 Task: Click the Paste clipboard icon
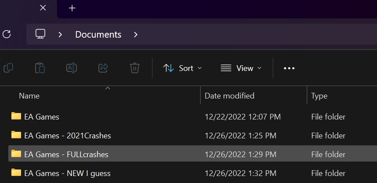coord(40,68)
